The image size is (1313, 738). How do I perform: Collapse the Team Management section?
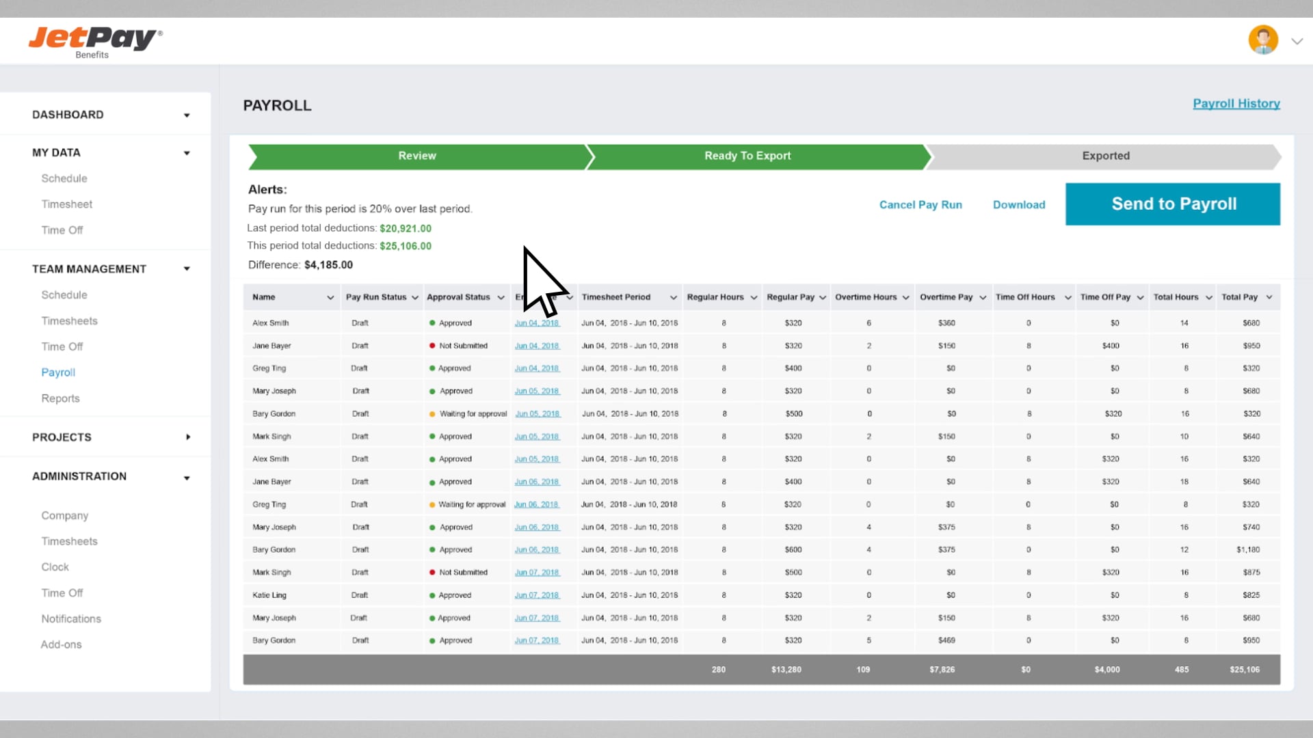187,269
